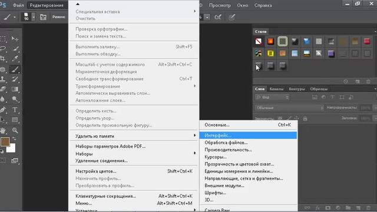This screenshot has height=212, width=377.
Task: Select the Lasso tool
Action: point(3,48)
